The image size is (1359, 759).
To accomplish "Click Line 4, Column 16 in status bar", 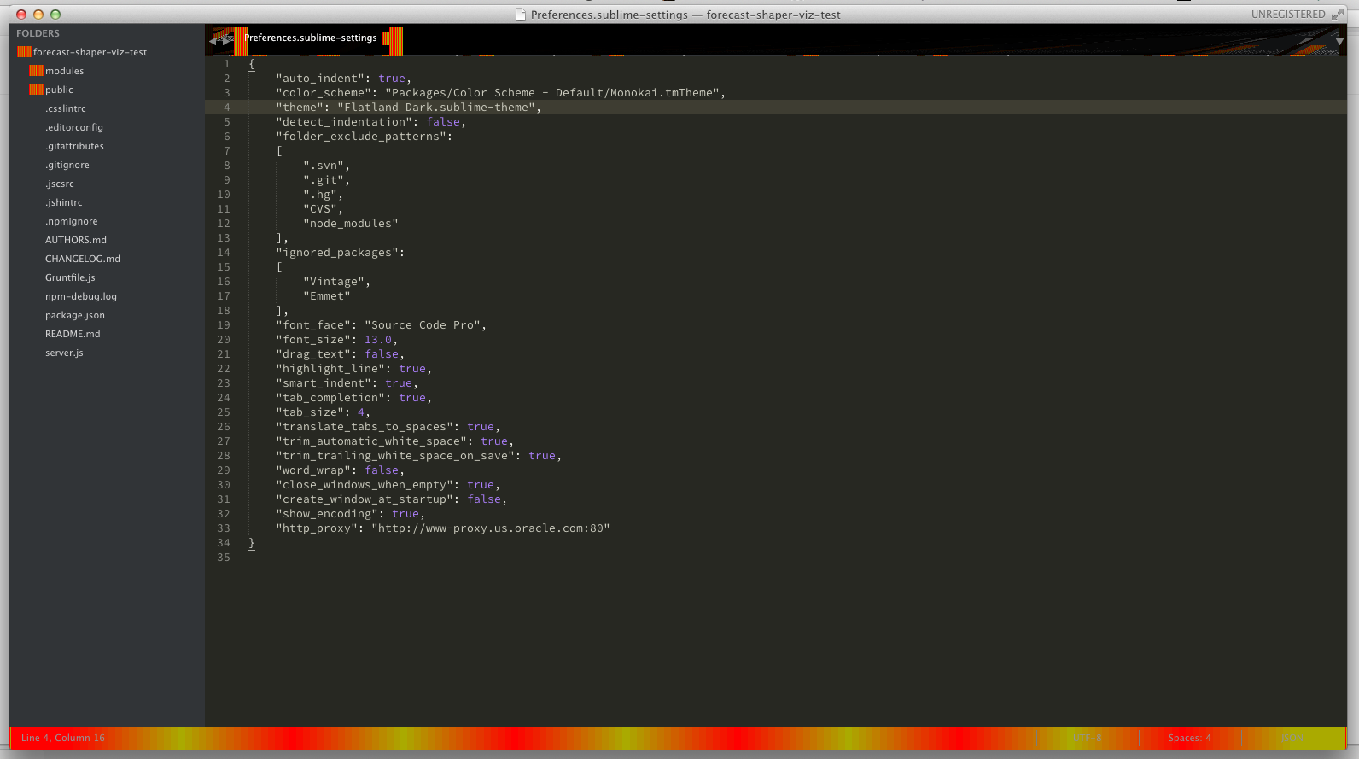I will (63, 738).
